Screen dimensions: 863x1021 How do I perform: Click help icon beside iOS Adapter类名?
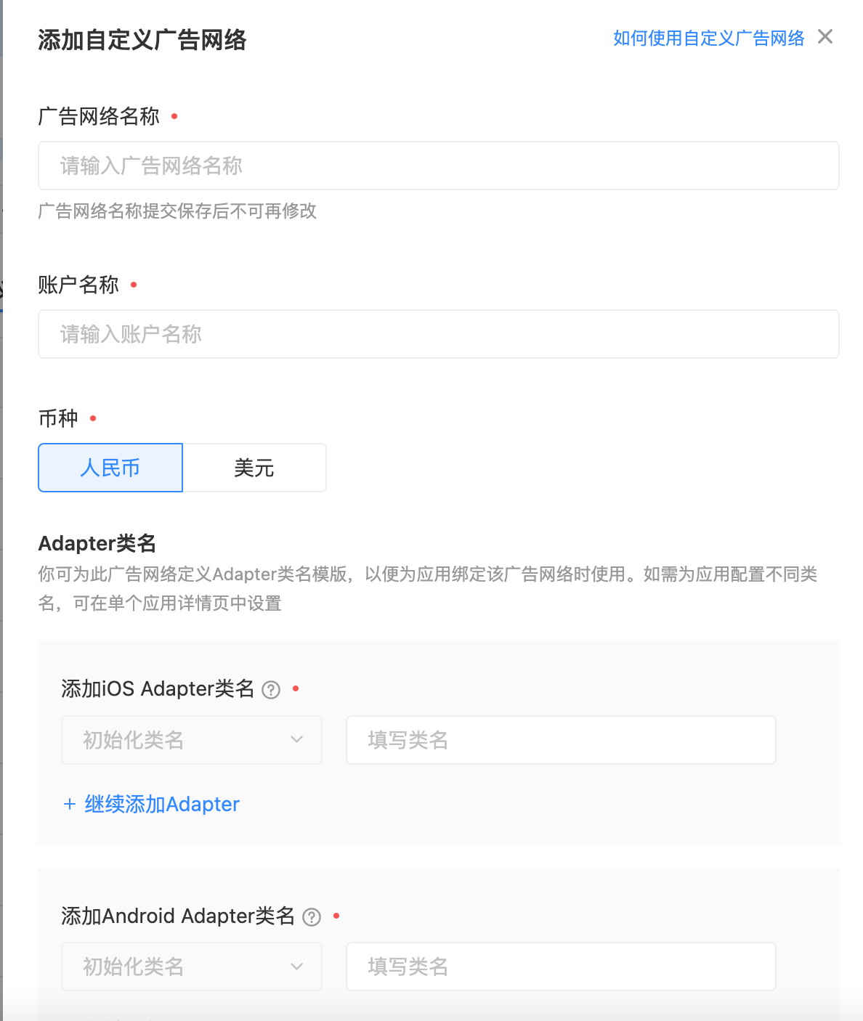tap(271, 690)
